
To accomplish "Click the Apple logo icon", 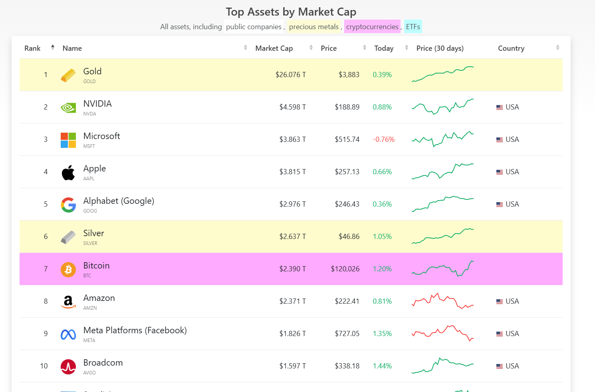I will pyautogui.click(x=68, y=173).
